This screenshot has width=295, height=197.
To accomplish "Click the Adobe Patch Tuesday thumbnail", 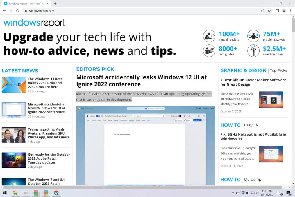I will 14,160.
